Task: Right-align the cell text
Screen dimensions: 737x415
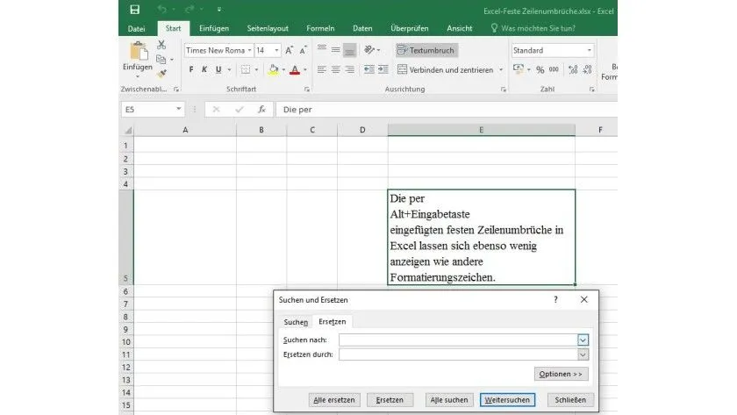Action: [350, 69]
